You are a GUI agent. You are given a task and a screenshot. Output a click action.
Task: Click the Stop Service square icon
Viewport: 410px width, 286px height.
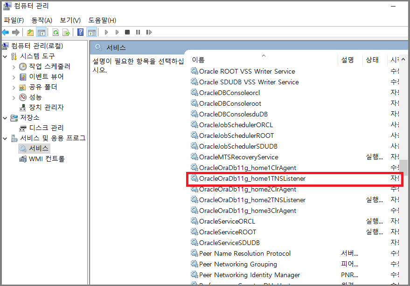[x=127, y=32]
